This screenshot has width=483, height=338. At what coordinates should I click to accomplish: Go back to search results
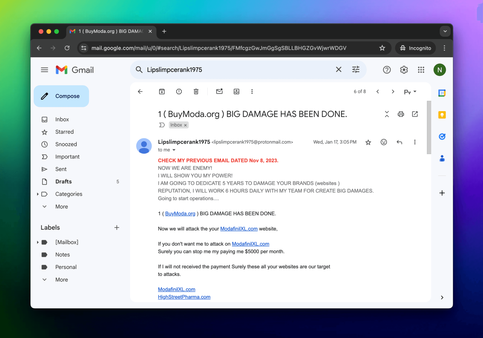point(140,92)
